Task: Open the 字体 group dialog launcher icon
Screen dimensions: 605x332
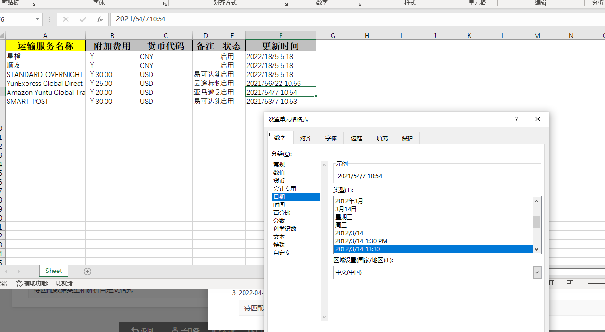Action: (165, 5)
